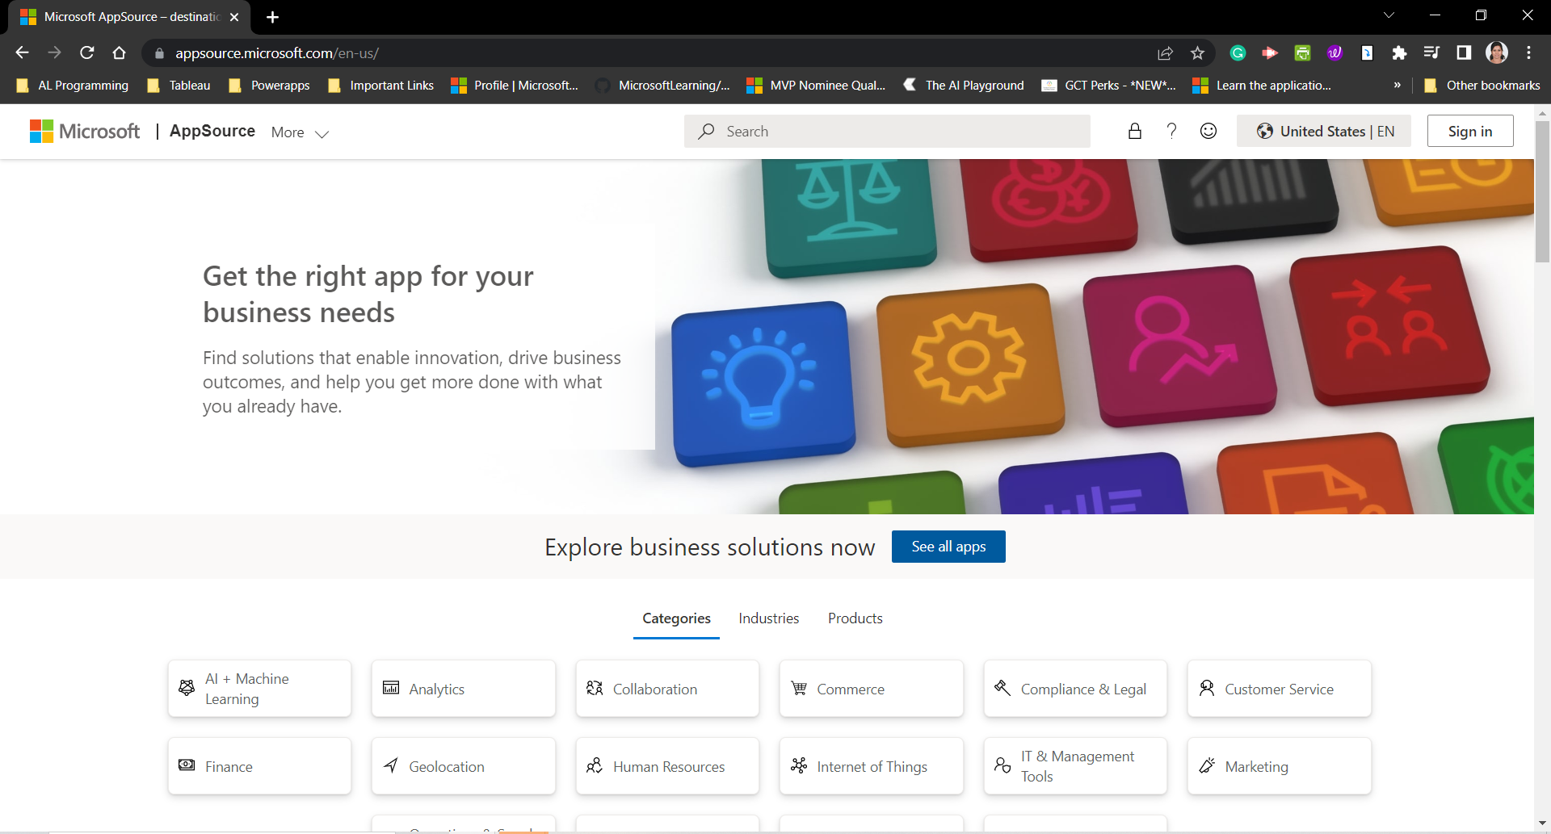
Task: Open the Marketing category
Action: (x=1280, y=766)
